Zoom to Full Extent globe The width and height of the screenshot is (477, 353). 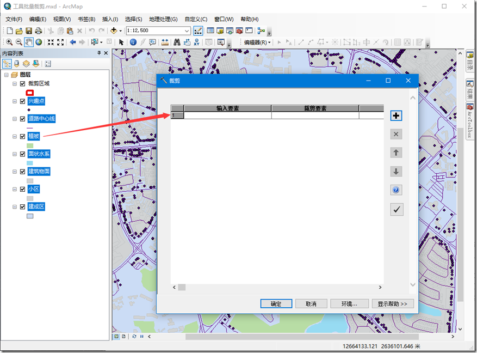39,42
